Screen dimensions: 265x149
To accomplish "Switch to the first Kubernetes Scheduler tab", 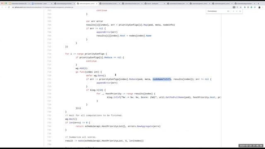I will click(19, 4).
